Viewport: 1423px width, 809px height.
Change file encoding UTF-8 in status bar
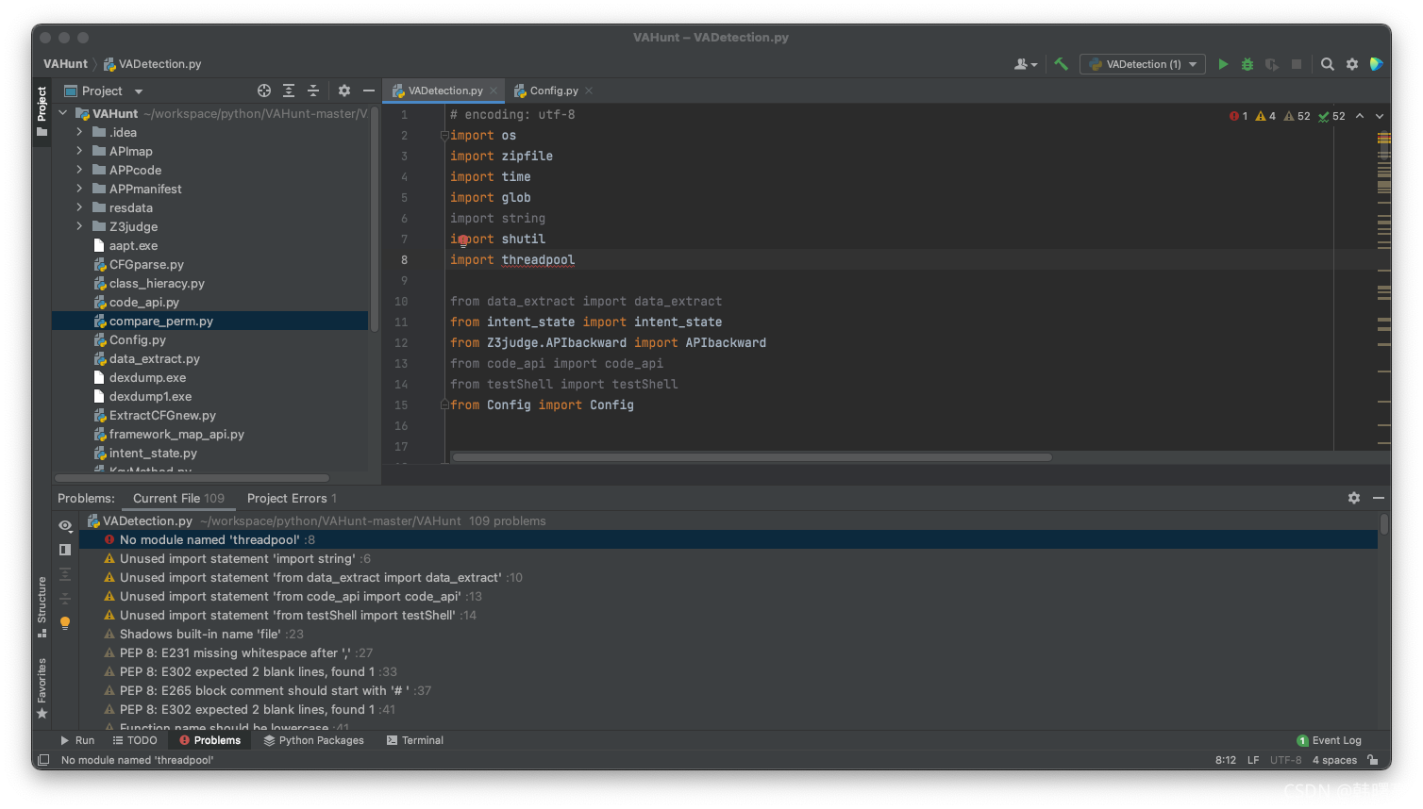(x=1285, y=760)
